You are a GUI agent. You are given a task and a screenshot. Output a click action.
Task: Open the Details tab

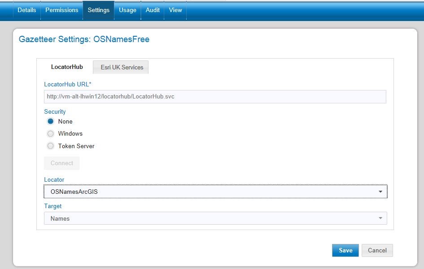point(27,10)
